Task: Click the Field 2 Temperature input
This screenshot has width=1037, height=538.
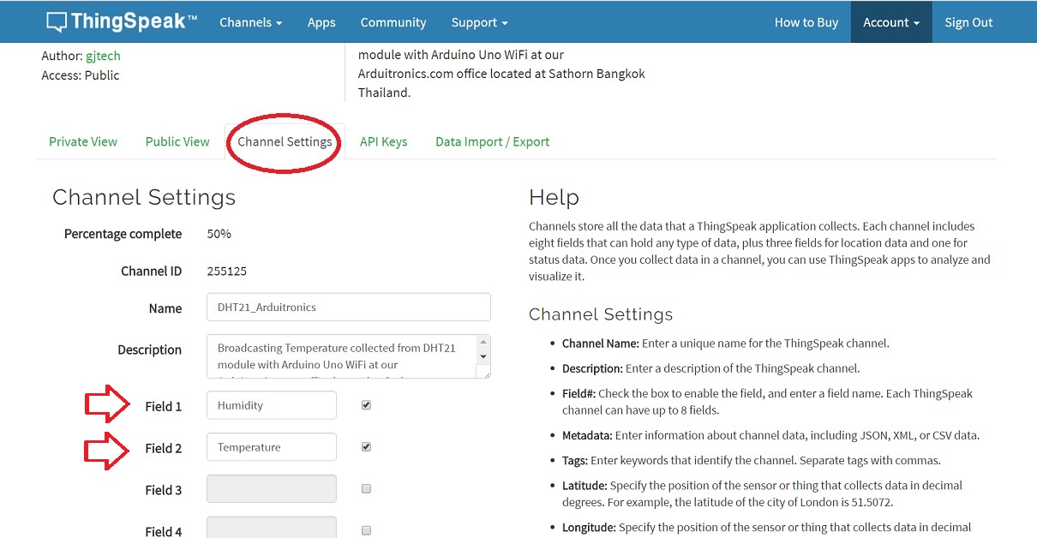Action: [272, 447]
